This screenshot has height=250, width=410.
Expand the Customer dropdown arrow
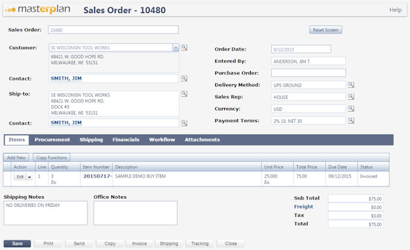pyautogui.click(x=176, y=48)
